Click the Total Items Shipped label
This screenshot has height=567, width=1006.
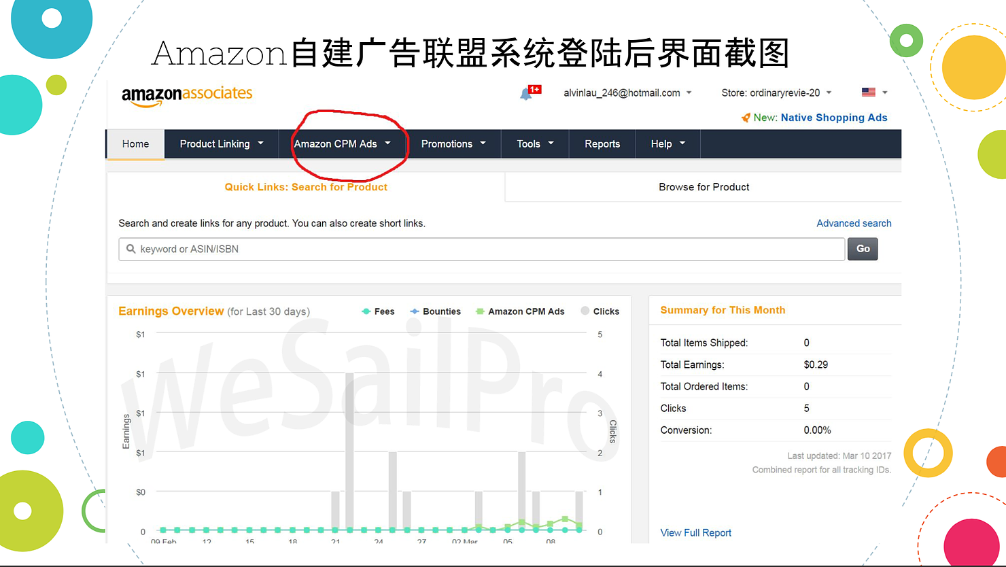(704, 343)
